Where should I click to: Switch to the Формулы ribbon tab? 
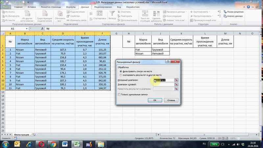click(x=71, y=7)
